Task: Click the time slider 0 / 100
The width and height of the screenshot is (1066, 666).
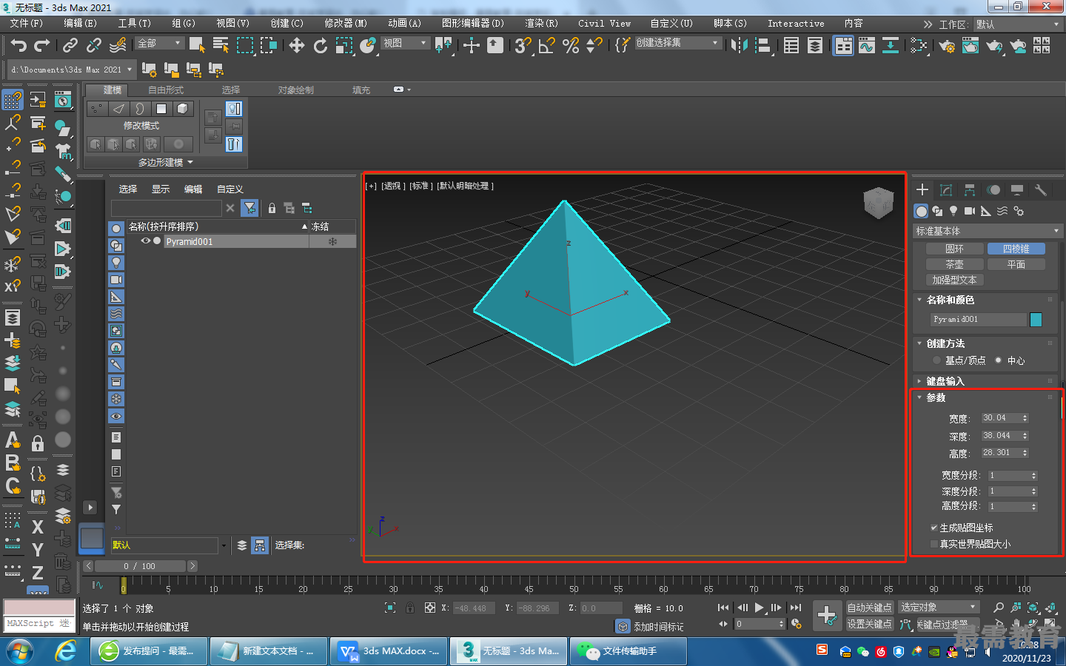Action: (139, 566)
